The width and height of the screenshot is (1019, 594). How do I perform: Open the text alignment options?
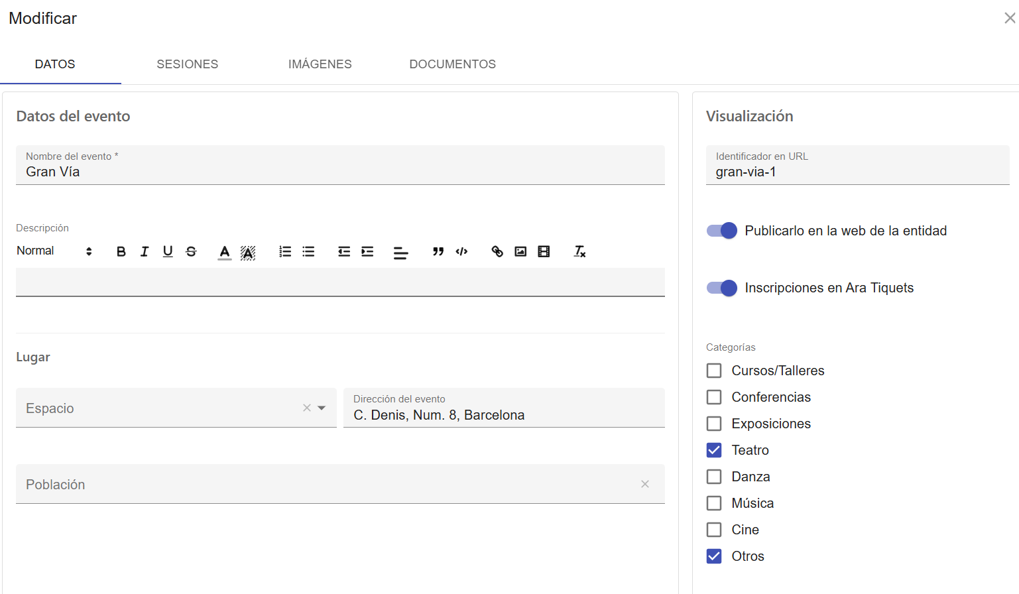pyautogui.click(x=401, y=252)
